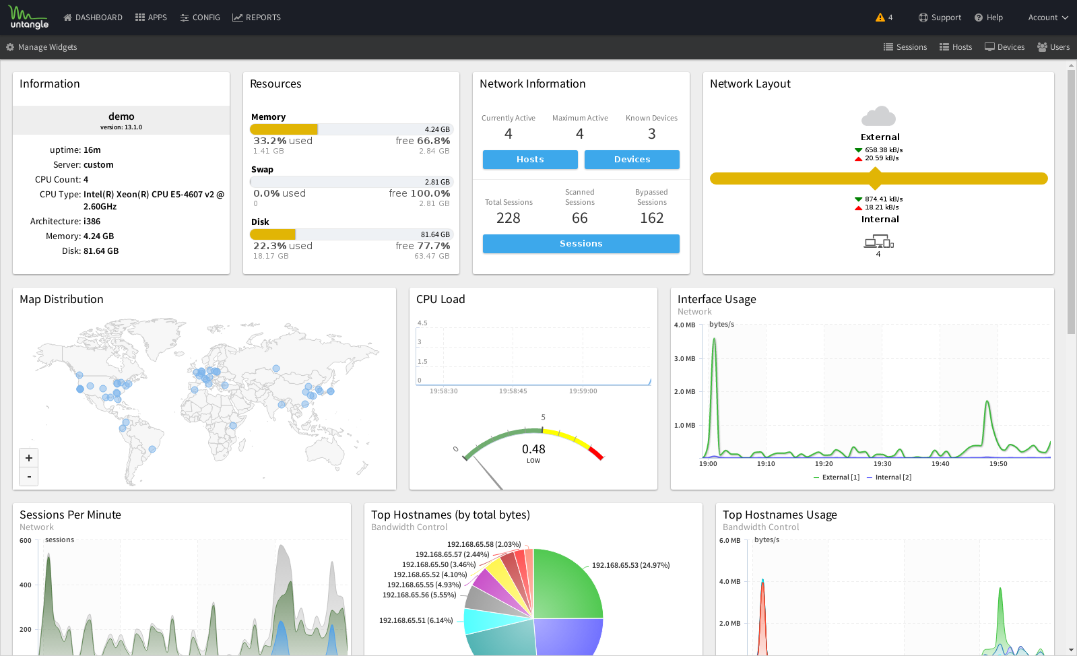The width and height of the screenshot is (1077, 656).
Task: Click the external cloud icon
Action: coord(878,117)
